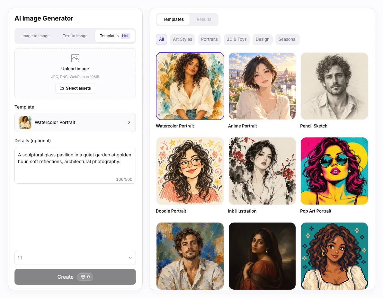
Task: Click the 'JPG, PNG, WebP up to 10MB' hint
Action: tap(75, 77)
